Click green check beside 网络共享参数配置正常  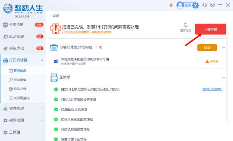coord(56,120)
